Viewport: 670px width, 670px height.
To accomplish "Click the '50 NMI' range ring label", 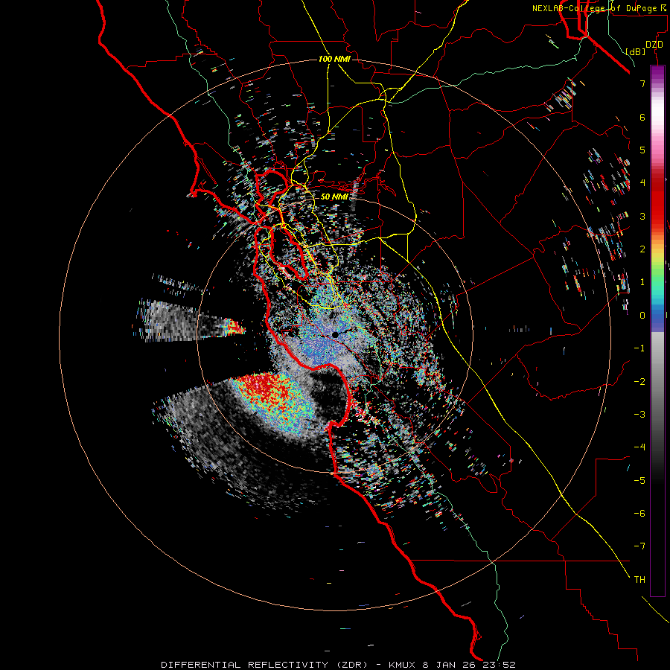I will 334,197.
